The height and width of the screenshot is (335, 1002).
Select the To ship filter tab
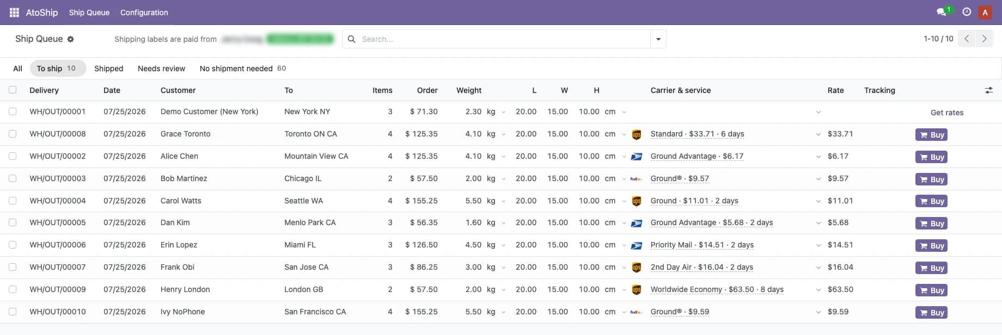pos(58,69)
